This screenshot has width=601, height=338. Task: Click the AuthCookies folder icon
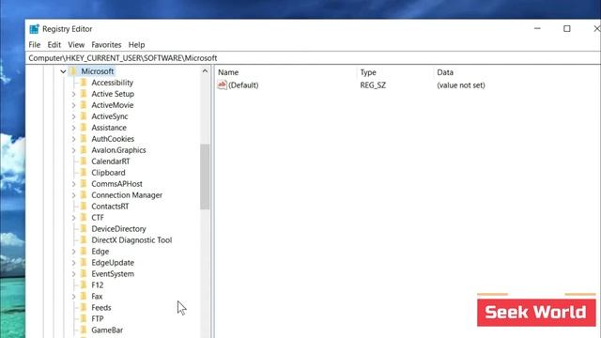[84, 139]
